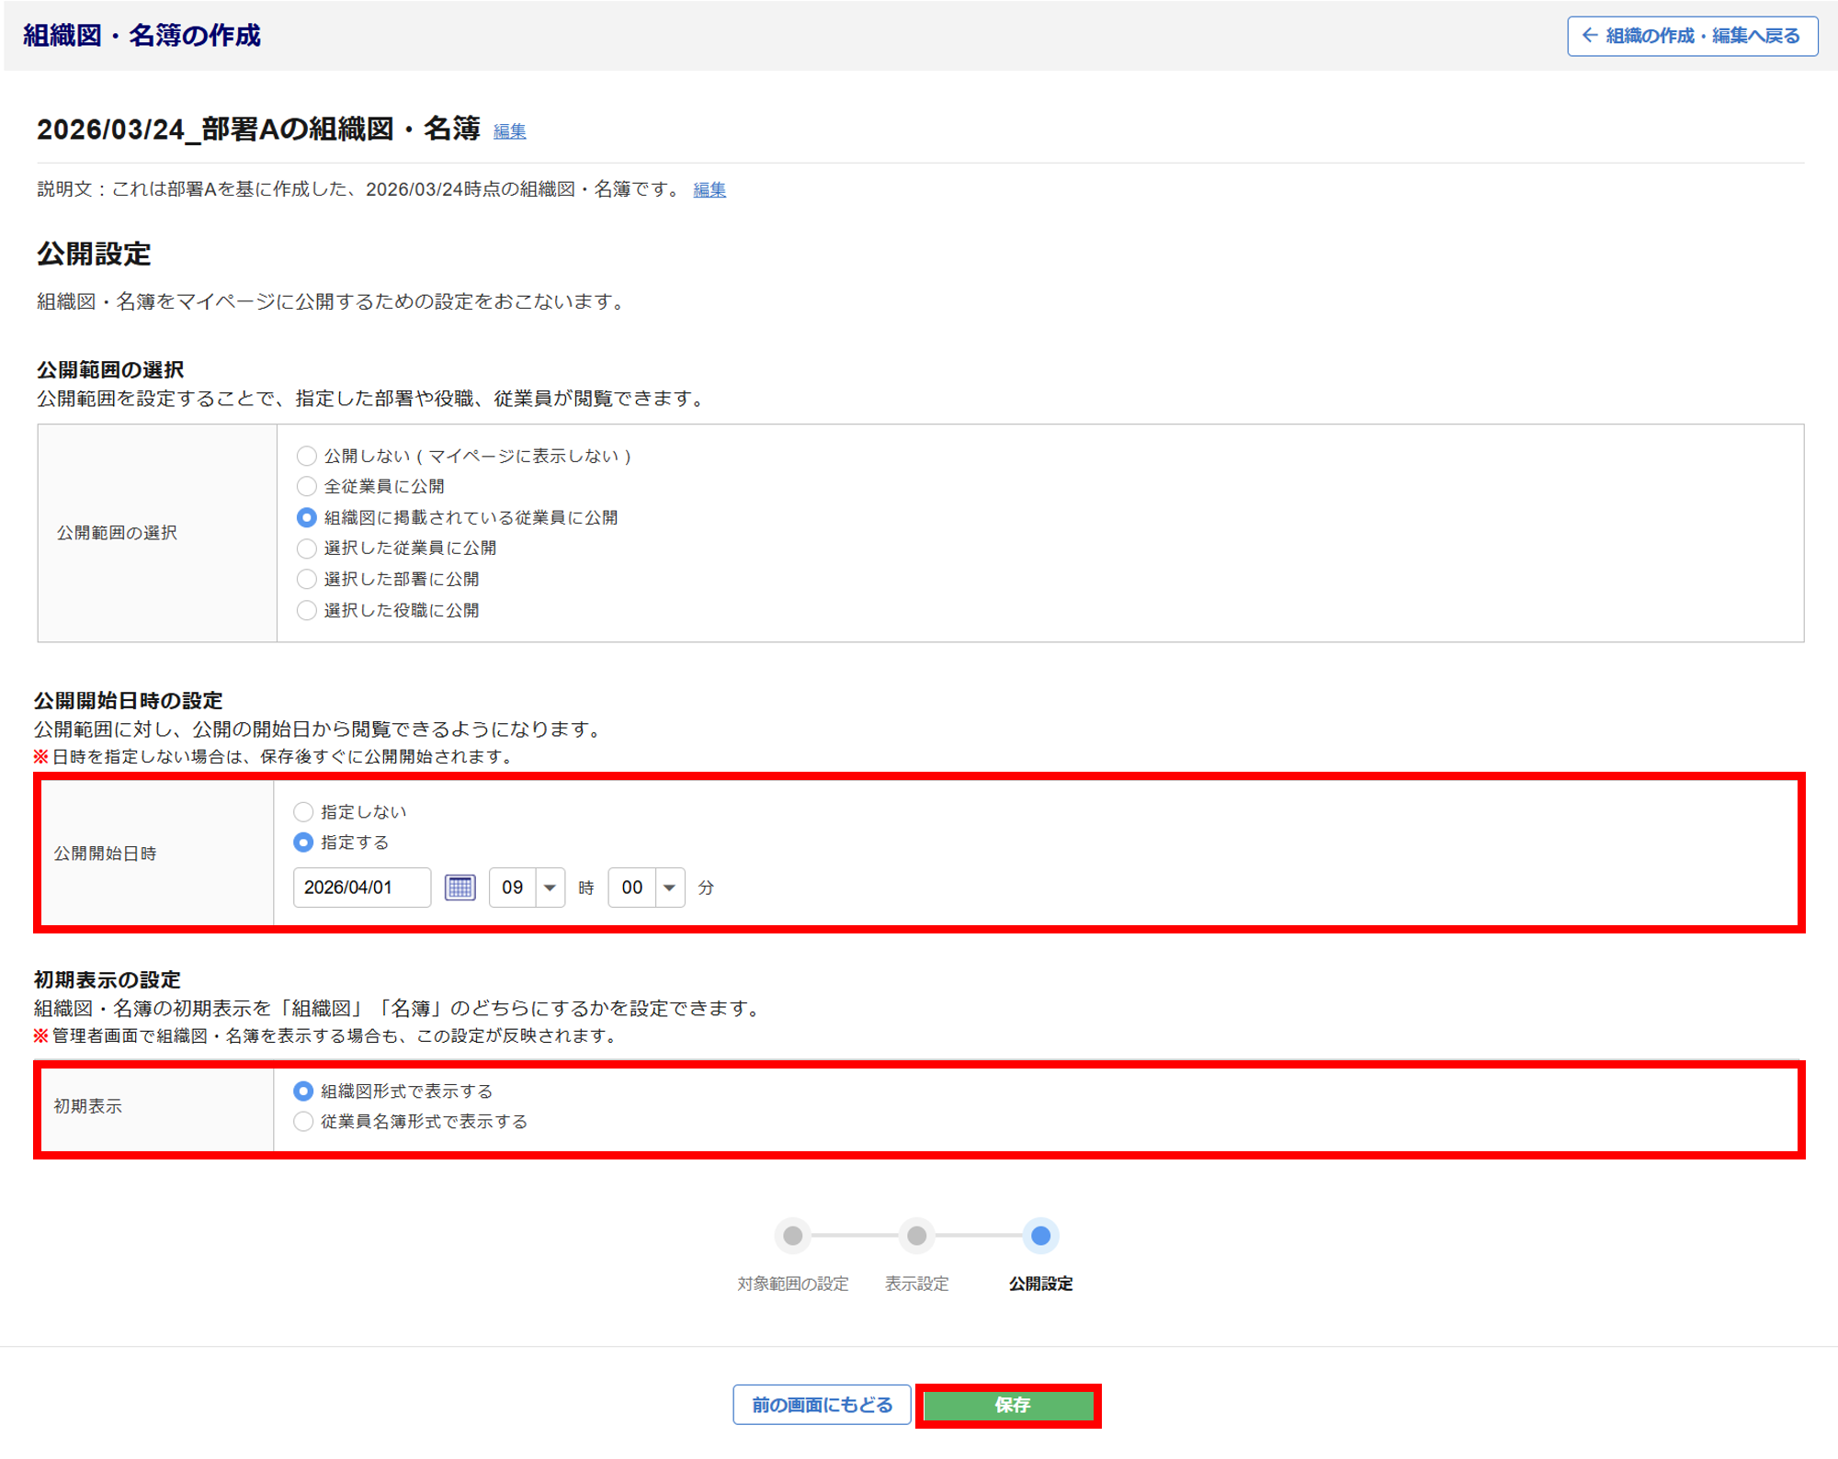
Task: Go to 対象範囲の設定 step circle
Action: point(793,1236)
